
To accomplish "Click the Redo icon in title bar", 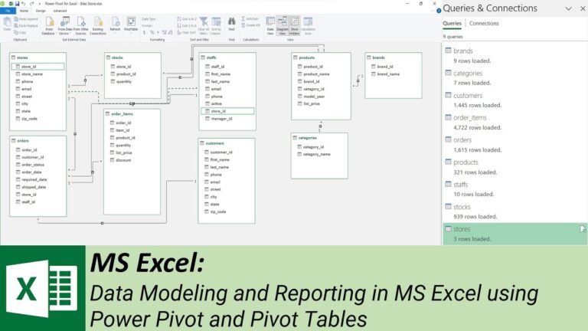I will [x=31, y=4].
